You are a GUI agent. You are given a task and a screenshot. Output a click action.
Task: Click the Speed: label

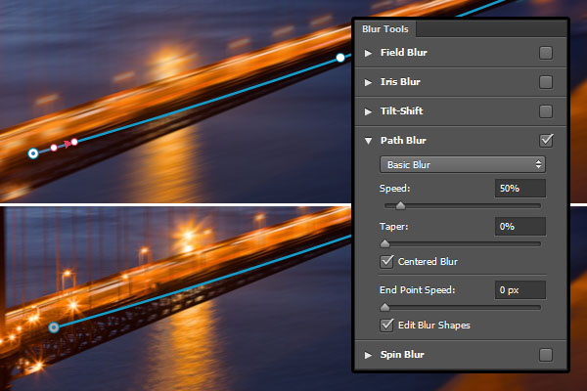pyautogui.click(x=394, y=189)
